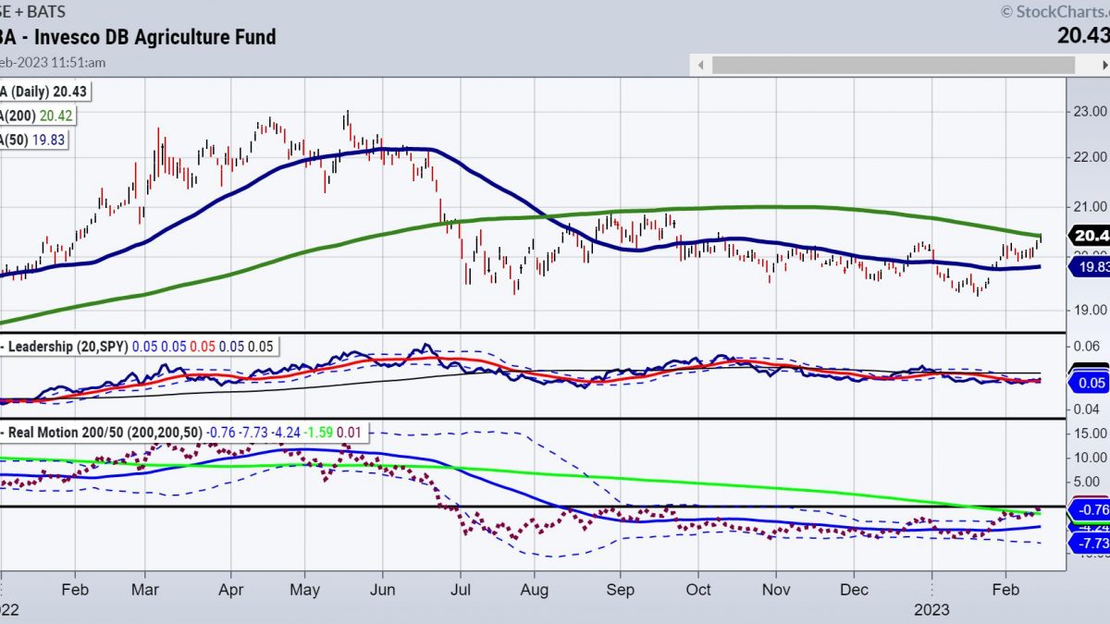Click the Jun label on the time axis
Viewport: 1110px width, 624px height.
pyautogui.click(x=382, y=589)
